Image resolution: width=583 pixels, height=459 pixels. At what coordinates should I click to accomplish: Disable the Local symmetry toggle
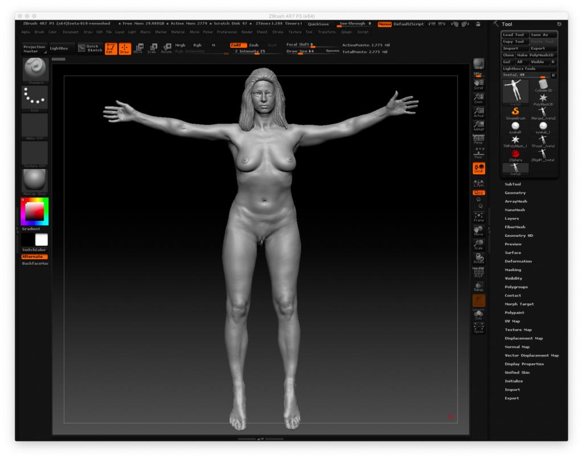tap(478, 168)
